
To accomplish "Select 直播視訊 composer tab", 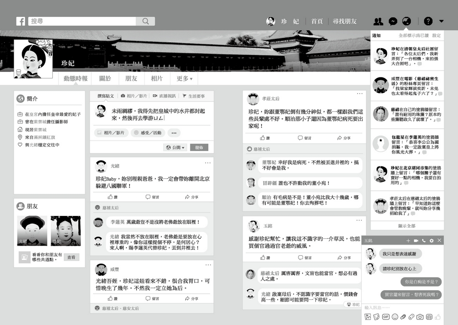I will tap(164, 96).
